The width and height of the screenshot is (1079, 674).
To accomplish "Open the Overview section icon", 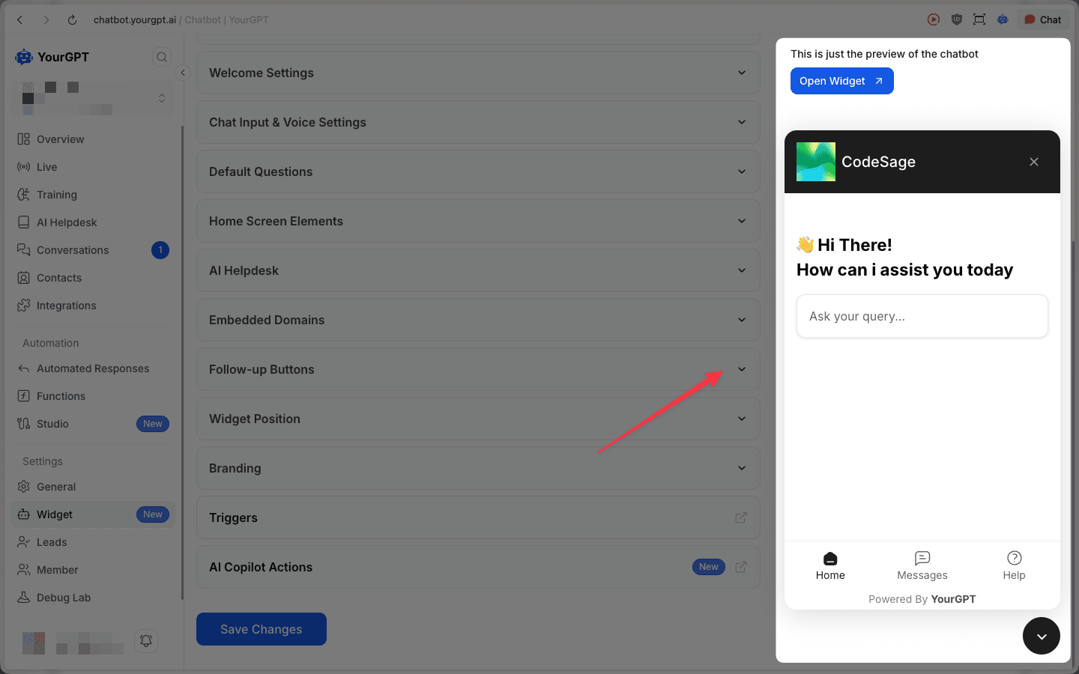I will [x=23, y=139].
